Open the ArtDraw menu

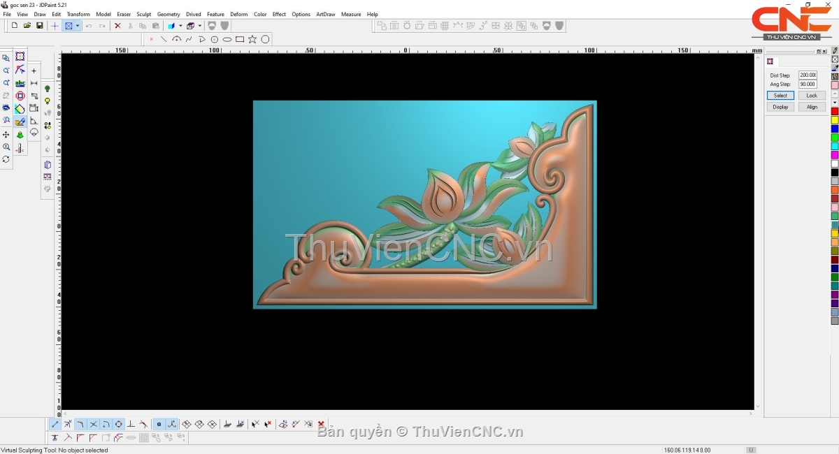click(x=325, y=14)
